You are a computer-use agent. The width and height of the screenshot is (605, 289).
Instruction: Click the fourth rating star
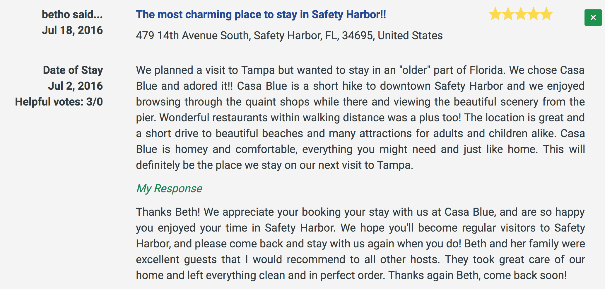tap(534, 14)
